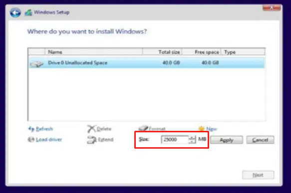Viewport: 291px width, 193px height.
Task: Sort by the Name column header
Action: click(94, 52)
